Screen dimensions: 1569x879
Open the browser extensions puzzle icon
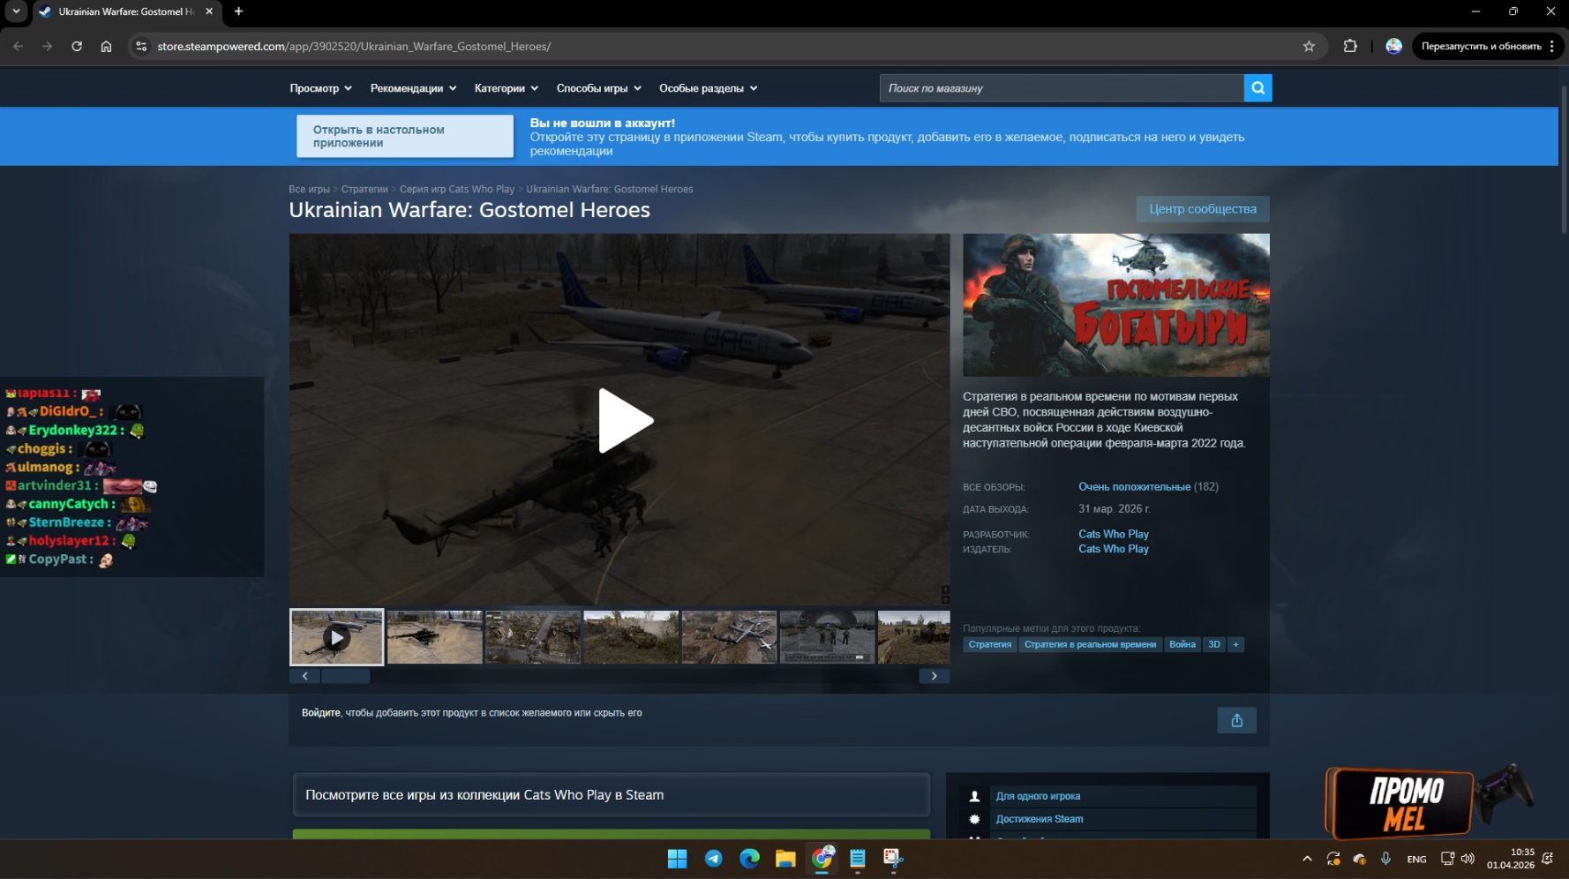point(1350,46)
